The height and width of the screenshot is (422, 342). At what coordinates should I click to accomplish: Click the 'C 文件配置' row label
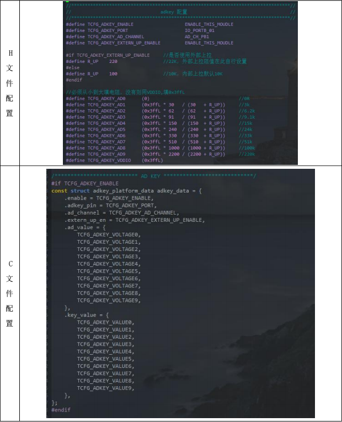(10, 293)
